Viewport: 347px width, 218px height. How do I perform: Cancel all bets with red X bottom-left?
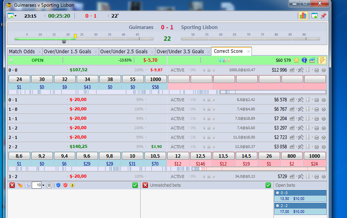coord(12,185)
